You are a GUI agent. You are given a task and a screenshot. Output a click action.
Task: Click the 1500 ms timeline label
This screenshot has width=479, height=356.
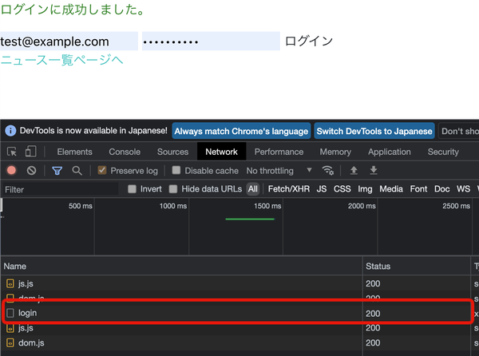click(267, 206)
